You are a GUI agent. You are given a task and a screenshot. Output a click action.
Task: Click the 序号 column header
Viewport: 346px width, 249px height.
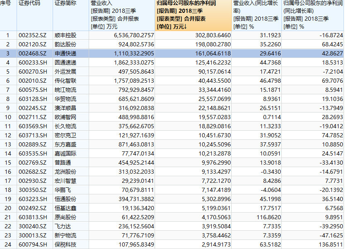(x=7, y=5)
